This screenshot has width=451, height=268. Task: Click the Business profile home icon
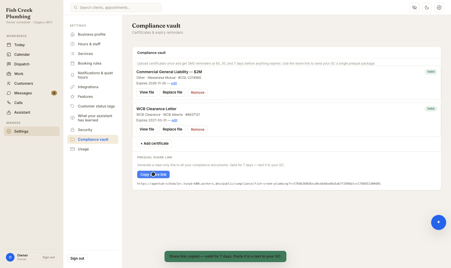72,34
